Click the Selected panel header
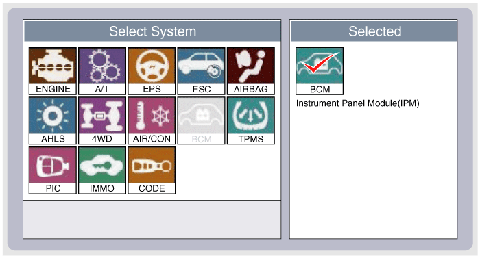The height and width of the screenshot is (258, 480). (374, 31)
